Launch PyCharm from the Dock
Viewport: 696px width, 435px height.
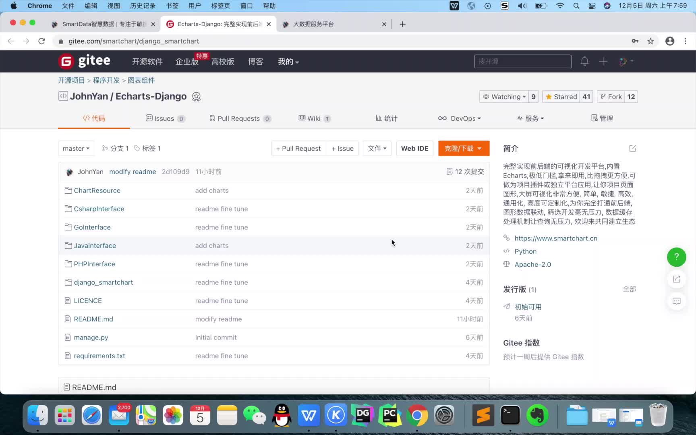coord(390,415)
